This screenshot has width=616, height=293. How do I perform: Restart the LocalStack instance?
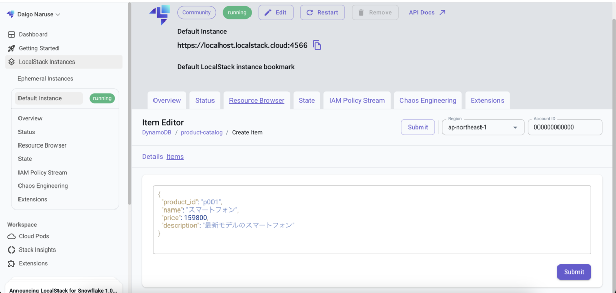(322, 13)
